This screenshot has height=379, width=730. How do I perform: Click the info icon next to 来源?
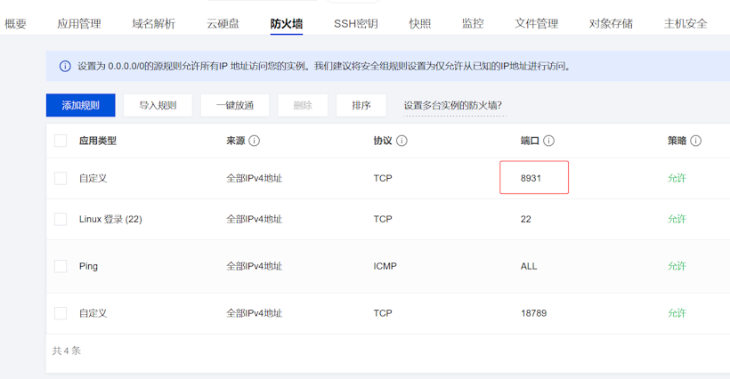(255, 141)
